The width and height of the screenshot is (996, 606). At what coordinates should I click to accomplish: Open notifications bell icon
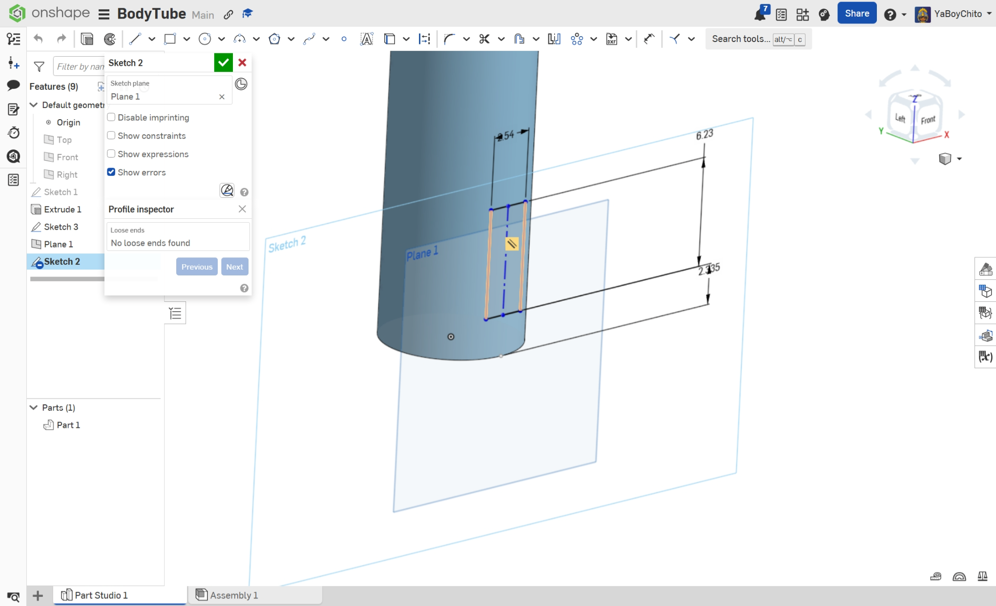760,15
